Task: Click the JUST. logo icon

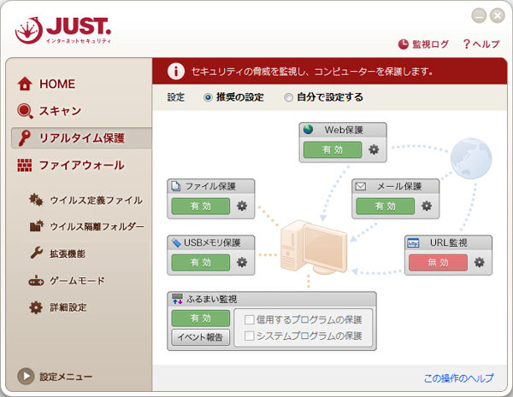Action: (29, 31)
